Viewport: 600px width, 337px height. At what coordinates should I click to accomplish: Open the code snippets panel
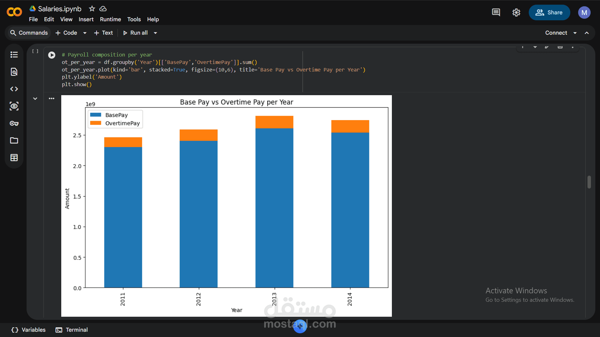pyautogui.click(x=14, y=89)
